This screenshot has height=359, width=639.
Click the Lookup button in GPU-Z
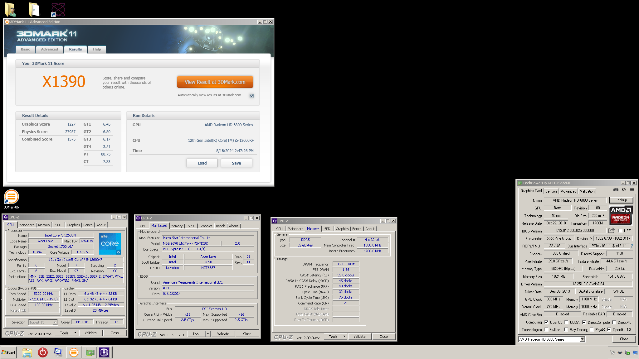click(x=621, y=200)
